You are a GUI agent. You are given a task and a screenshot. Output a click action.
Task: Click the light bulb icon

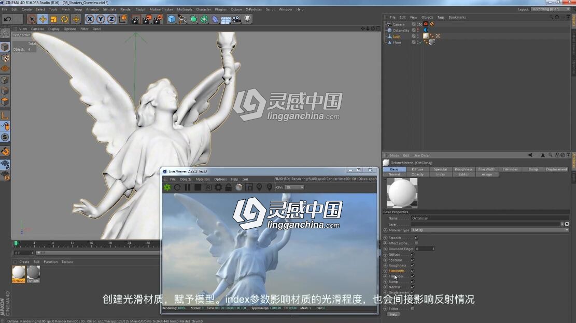click(x=248, y=19)
